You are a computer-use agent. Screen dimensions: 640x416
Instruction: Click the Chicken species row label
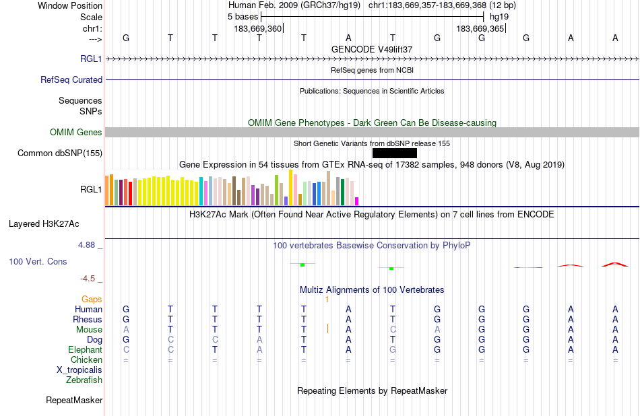[86, 359]
